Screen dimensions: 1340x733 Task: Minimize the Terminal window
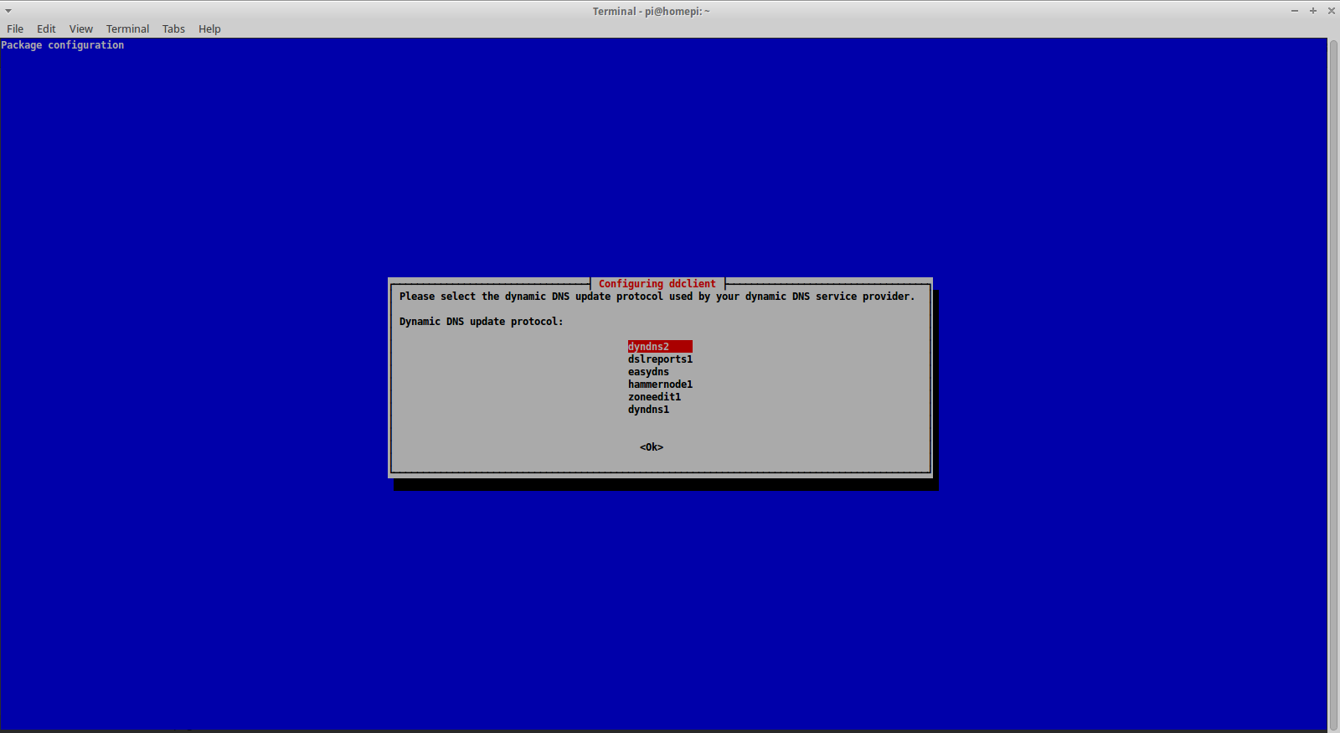1294,11
